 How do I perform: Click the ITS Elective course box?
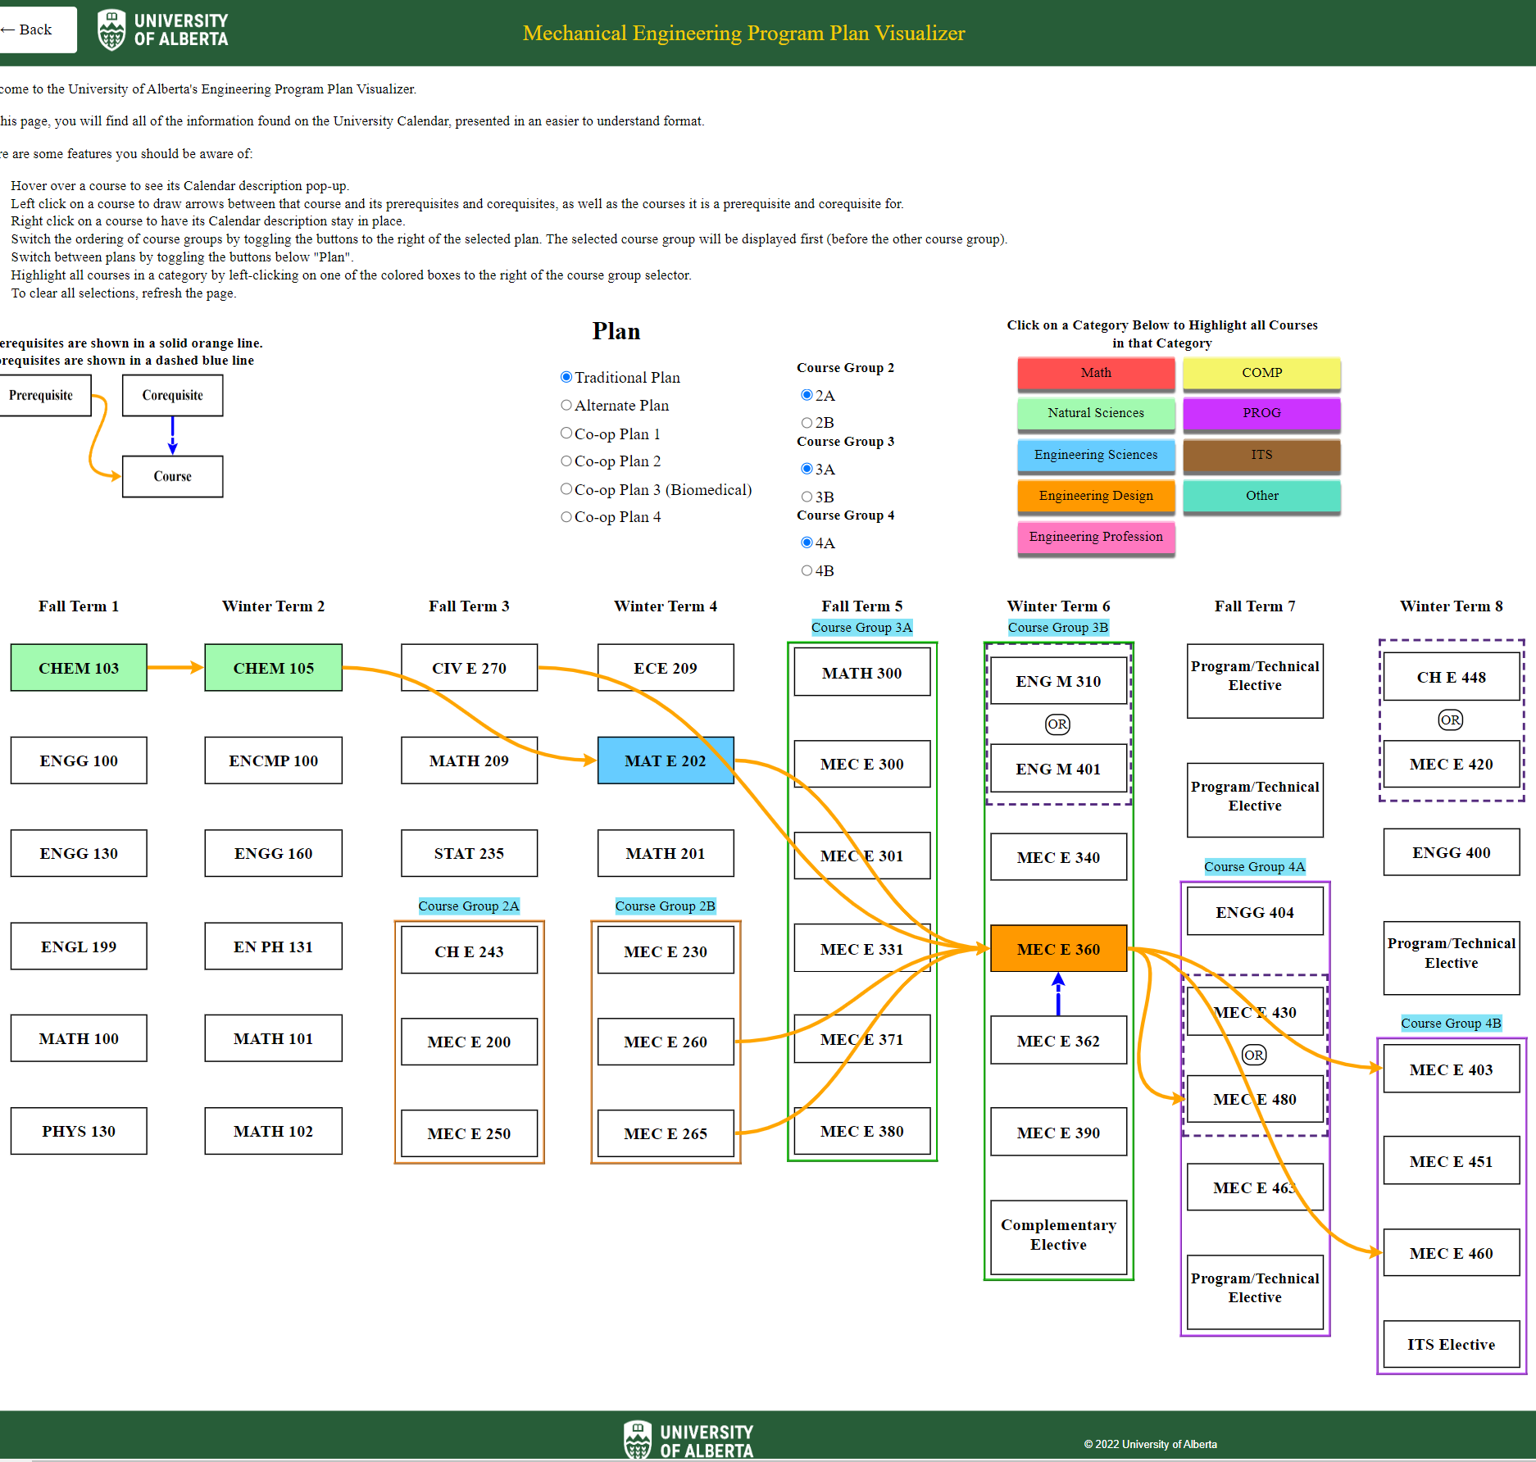pos(1450,1345)
